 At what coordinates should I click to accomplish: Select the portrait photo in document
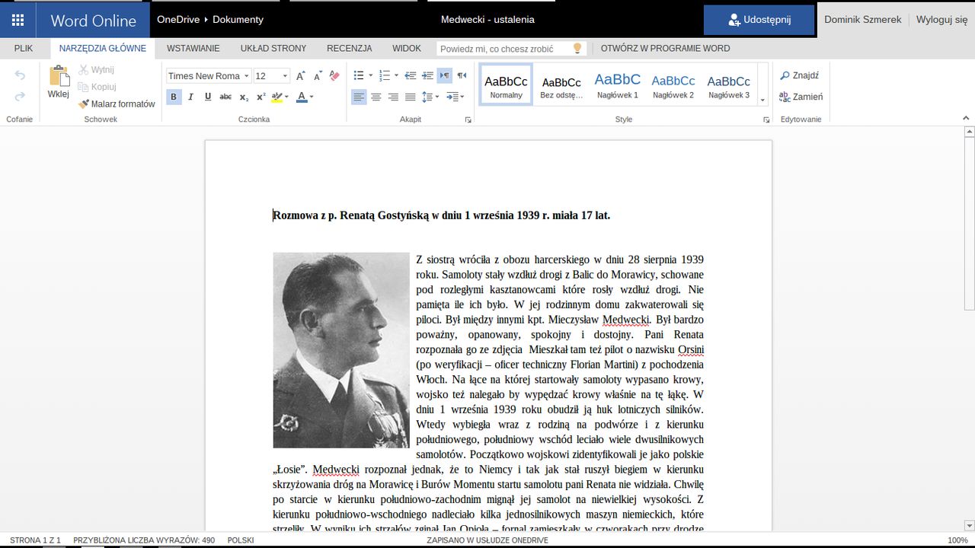pyautogui.click(x=341, y=350)
